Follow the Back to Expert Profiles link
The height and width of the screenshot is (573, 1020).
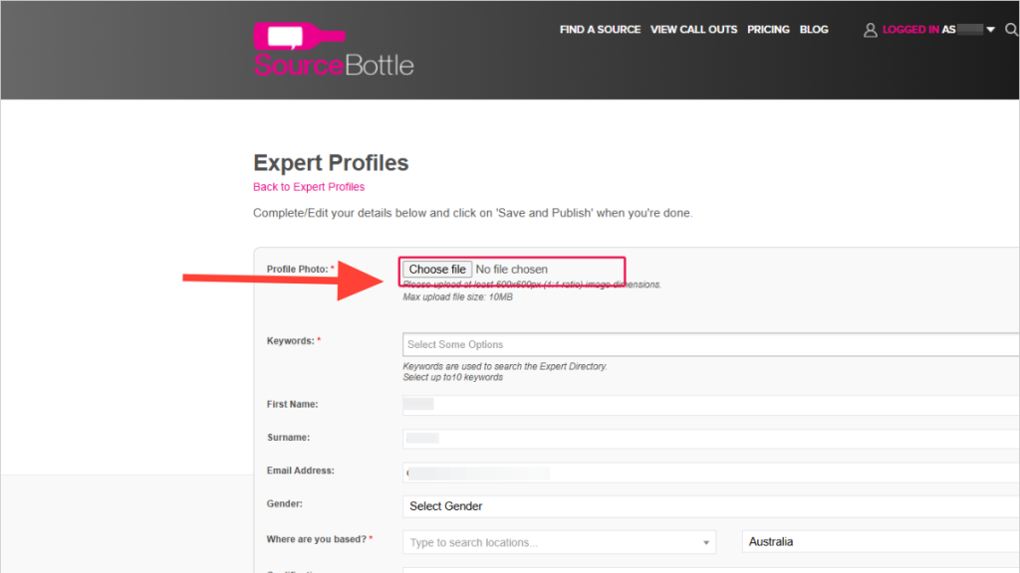[309, 186]
